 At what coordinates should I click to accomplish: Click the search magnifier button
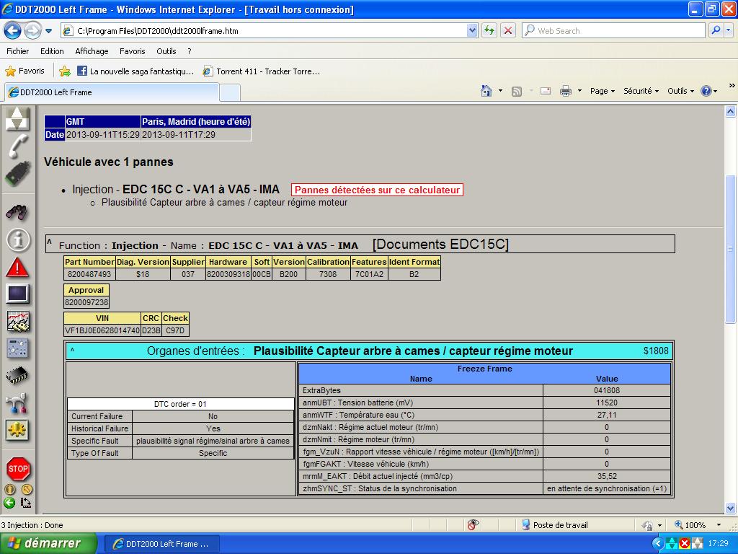point(716,30)
